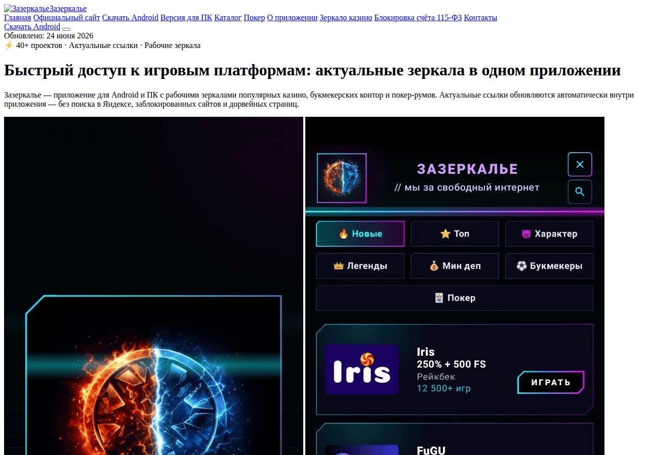
Task: Open the Зазеркалье logo link
Action: point(46,9)
